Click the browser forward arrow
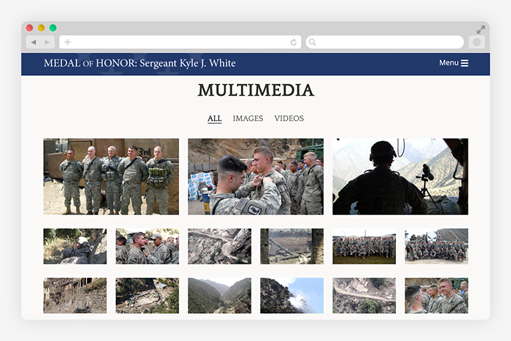Viewport: 511px width, 341px height. pyautogui.click(x=47, y=42)
